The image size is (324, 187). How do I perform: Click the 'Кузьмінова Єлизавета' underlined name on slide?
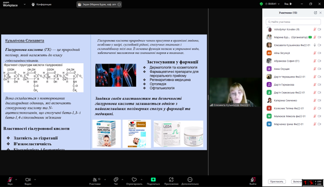[24, 41]
